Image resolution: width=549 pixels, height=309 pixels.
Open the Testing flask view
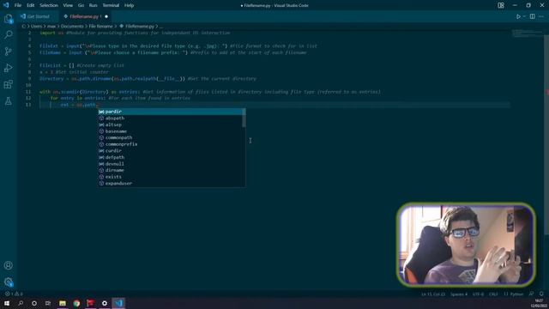point(9,101)
